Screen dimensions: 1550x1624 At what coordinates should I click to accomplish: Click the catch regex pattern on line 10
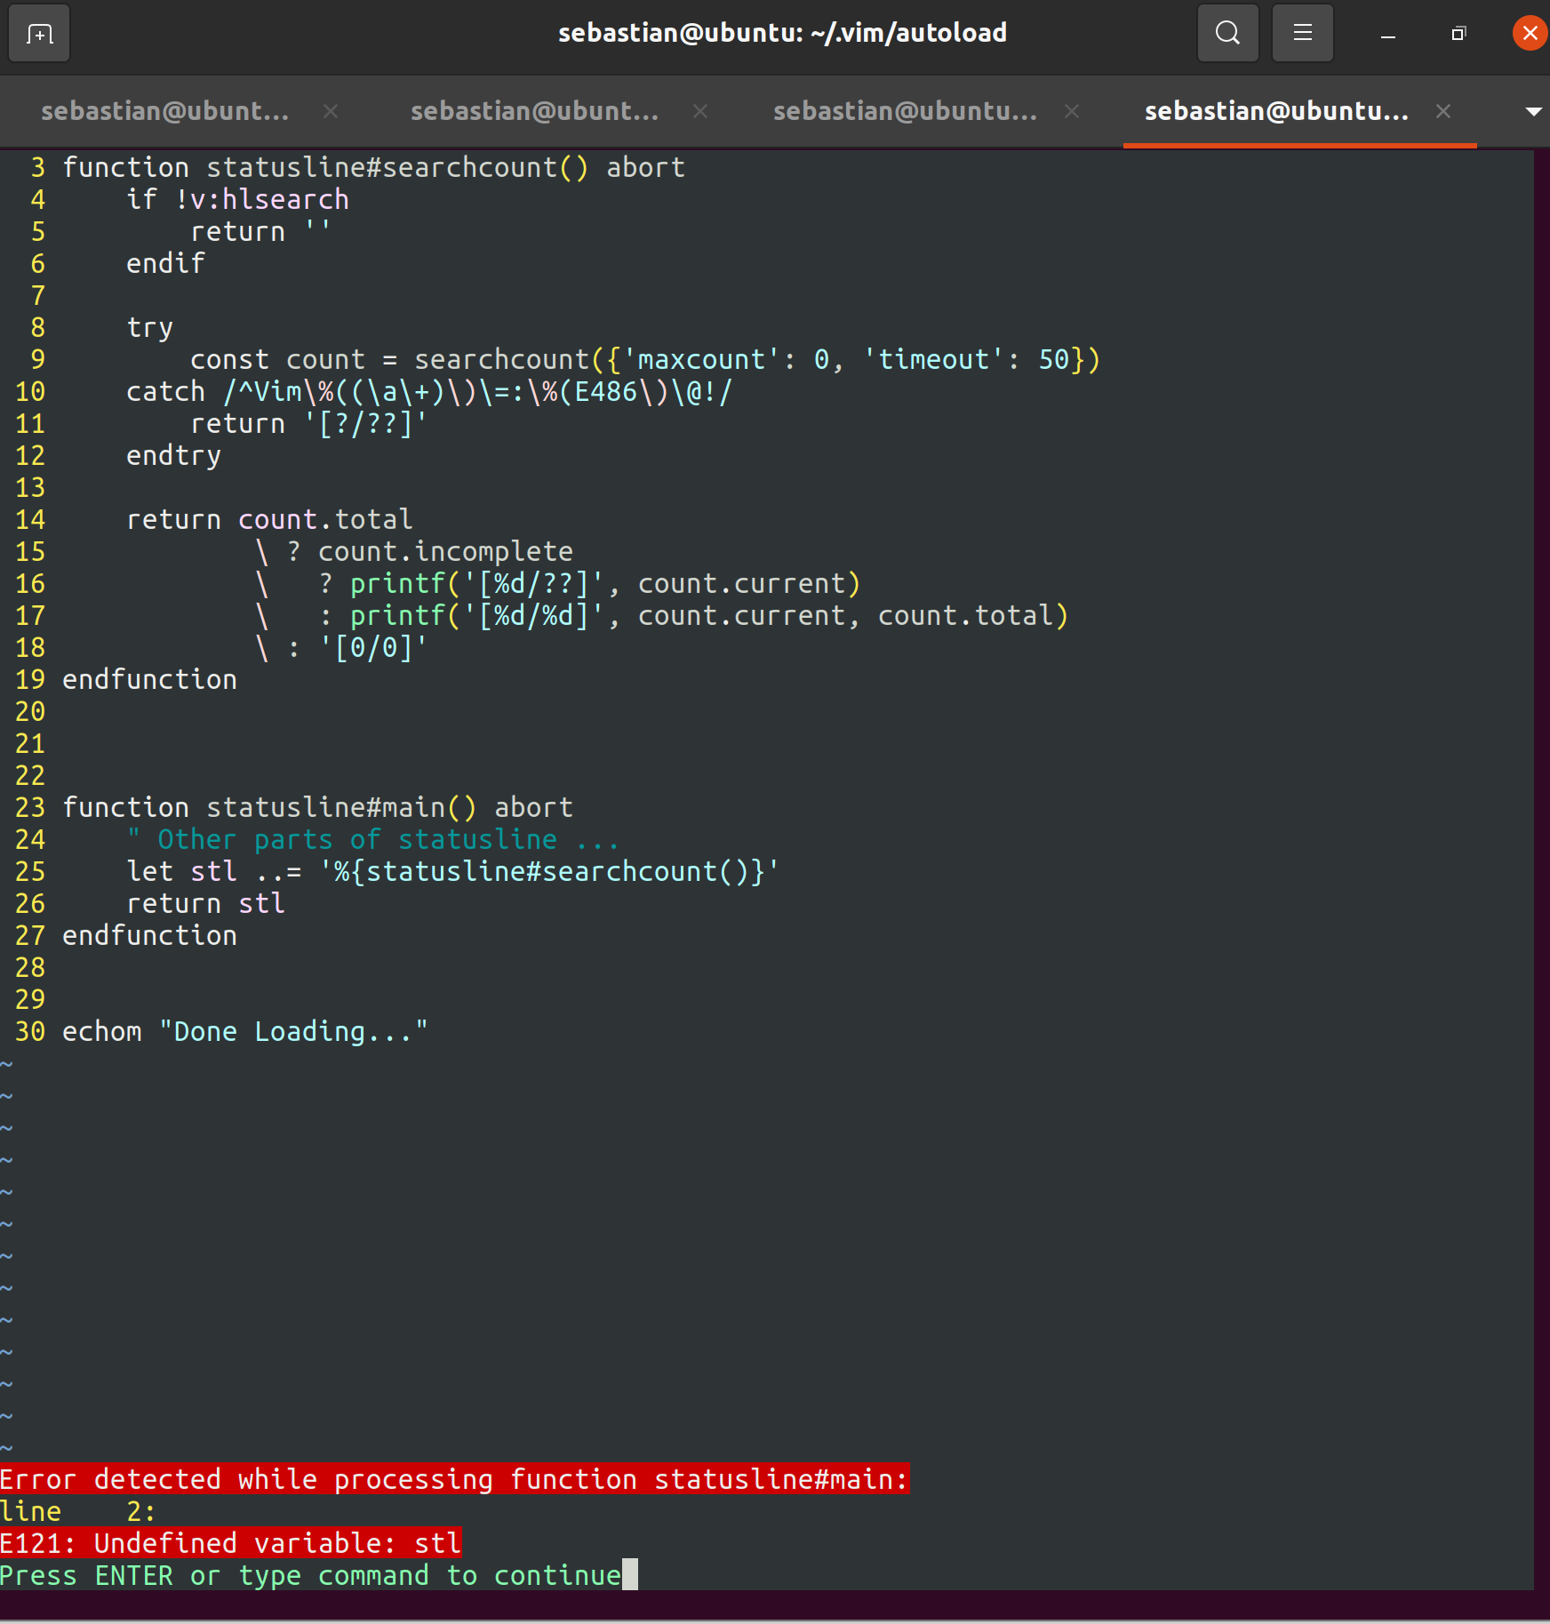[477, 391]
